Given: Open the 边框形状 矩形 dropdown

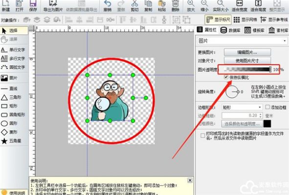Looking at the screenshot, I should 242,107.
